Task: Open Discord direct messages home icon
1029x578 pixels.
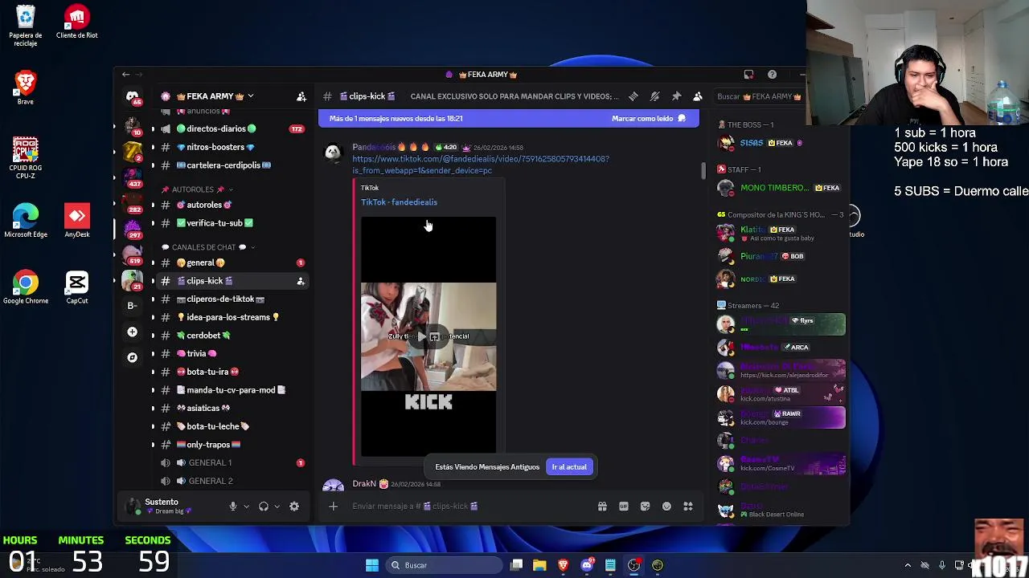Action: coord(133,96)
